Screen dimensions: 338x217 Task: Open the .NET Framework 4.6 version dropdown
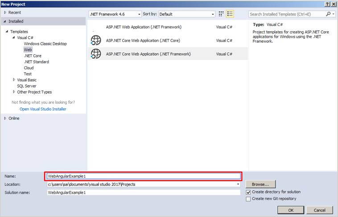point(115,14)
